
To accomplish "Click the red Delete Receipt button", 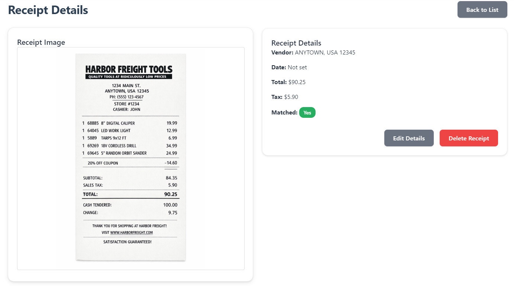I will (469, 138).
